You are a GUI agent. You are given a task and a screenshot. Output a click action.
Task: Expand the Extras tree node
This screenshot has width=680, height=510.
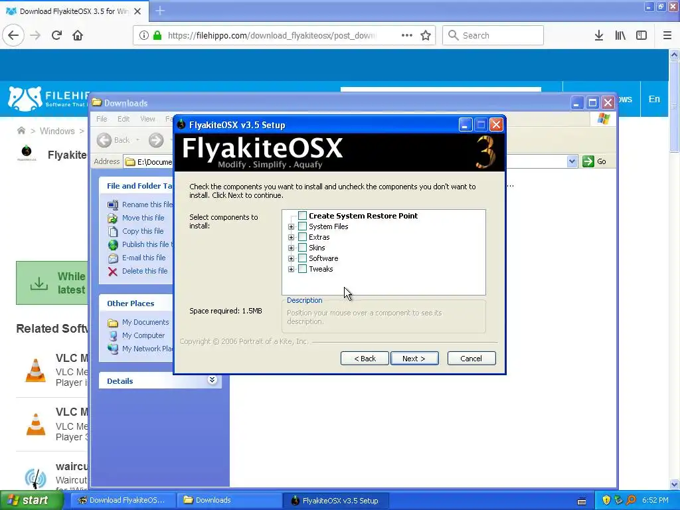click(291, 237)
